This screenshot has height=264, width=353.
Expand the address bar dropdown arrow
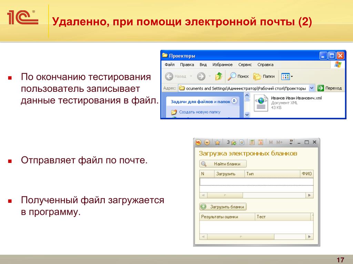click(312, 88)
